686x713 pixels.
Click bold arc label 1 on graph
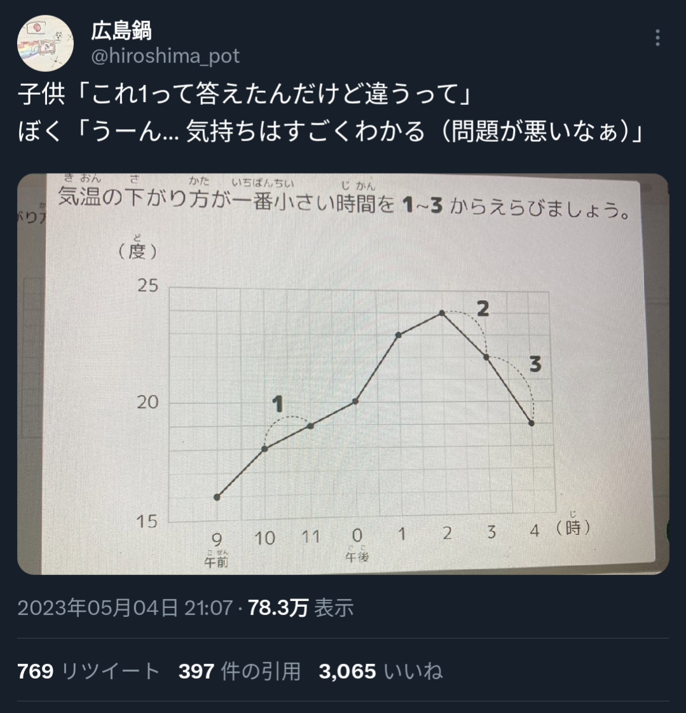(277, 403)
